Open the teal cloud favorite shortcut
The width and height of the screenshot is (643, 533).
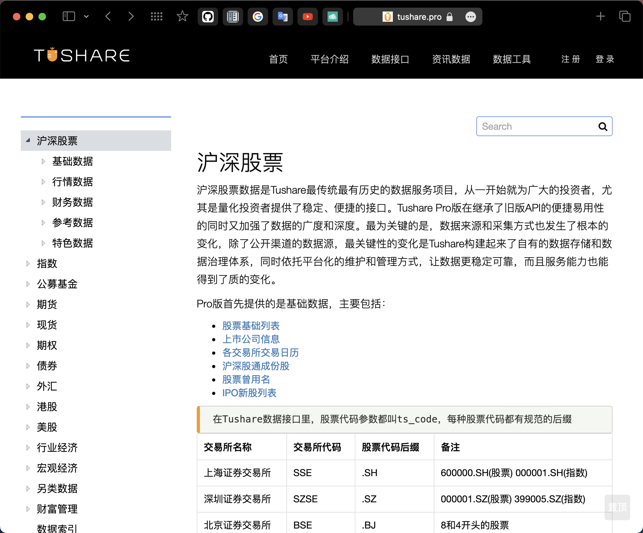coord(333,17)
